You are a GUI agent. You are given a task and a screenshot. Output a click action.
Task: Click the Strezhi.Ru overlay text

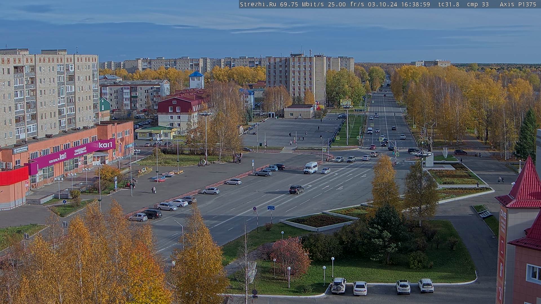tap(258, 4)
